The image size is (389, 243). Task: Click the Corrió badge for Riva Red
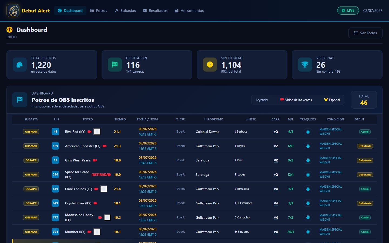point(365,132)
